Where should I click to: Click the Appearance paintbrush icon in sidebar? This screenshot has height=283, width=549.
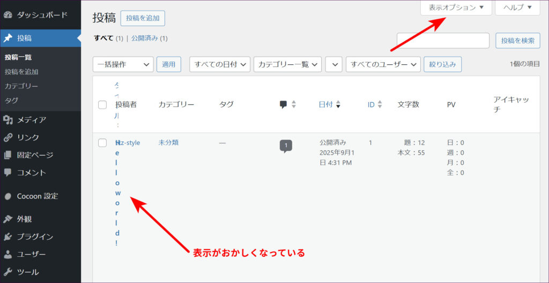(x=8, y=219)
